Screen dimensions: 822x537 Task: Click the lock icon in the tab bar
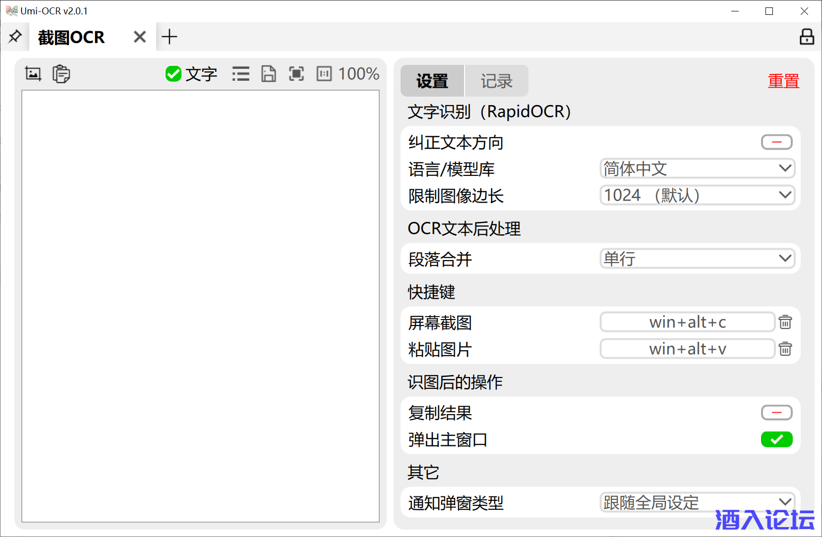[807, 37]
